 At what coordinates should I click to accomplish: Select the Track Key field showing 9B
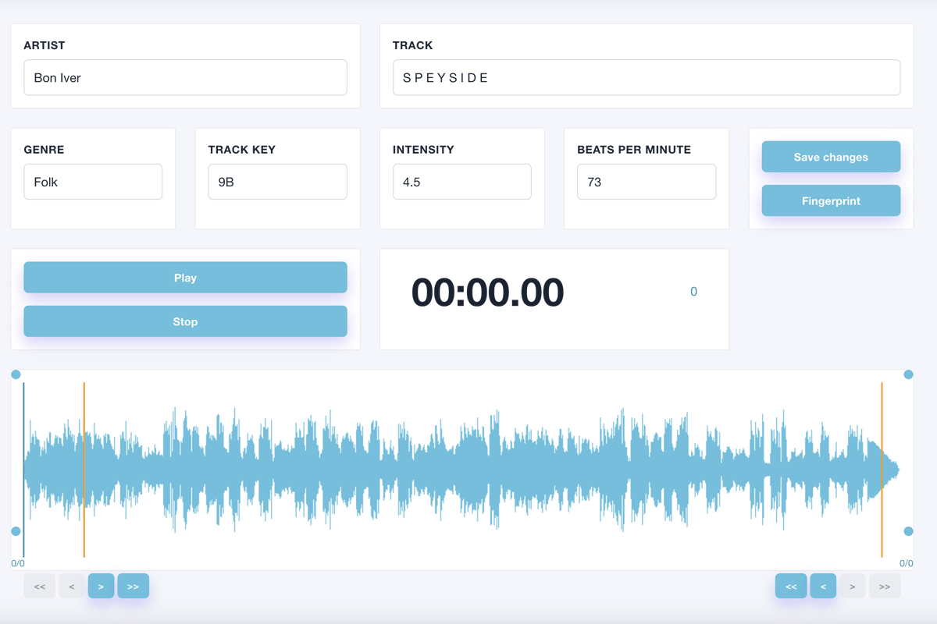click(x=277, y=182)
